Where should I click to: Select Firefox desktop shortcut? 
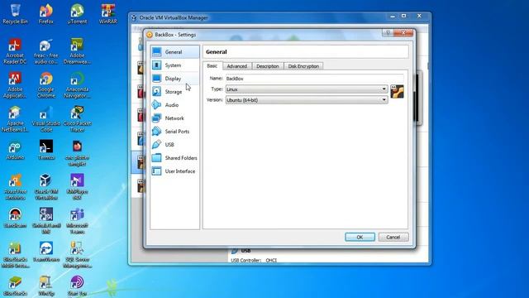click(46, 14)
